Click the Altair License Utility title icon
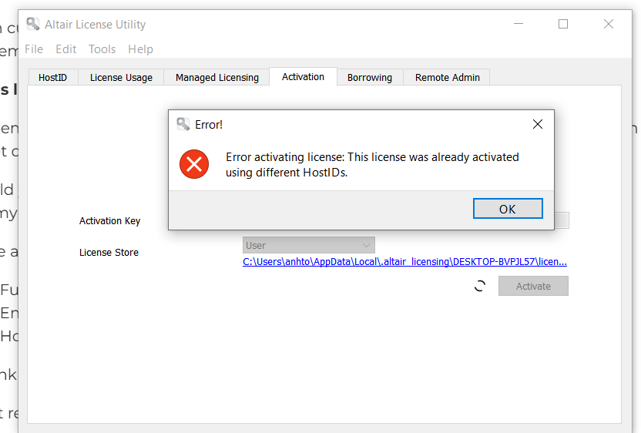 [33, 24]
